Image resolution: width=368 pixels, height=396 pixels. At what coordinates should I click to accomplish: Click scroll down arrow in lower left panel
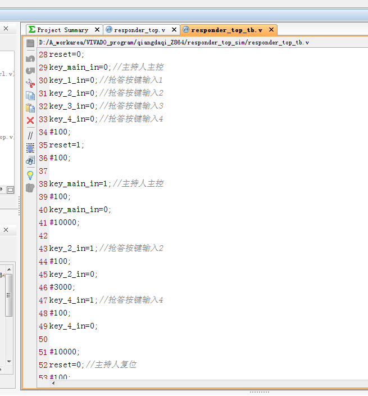(9, 361)
